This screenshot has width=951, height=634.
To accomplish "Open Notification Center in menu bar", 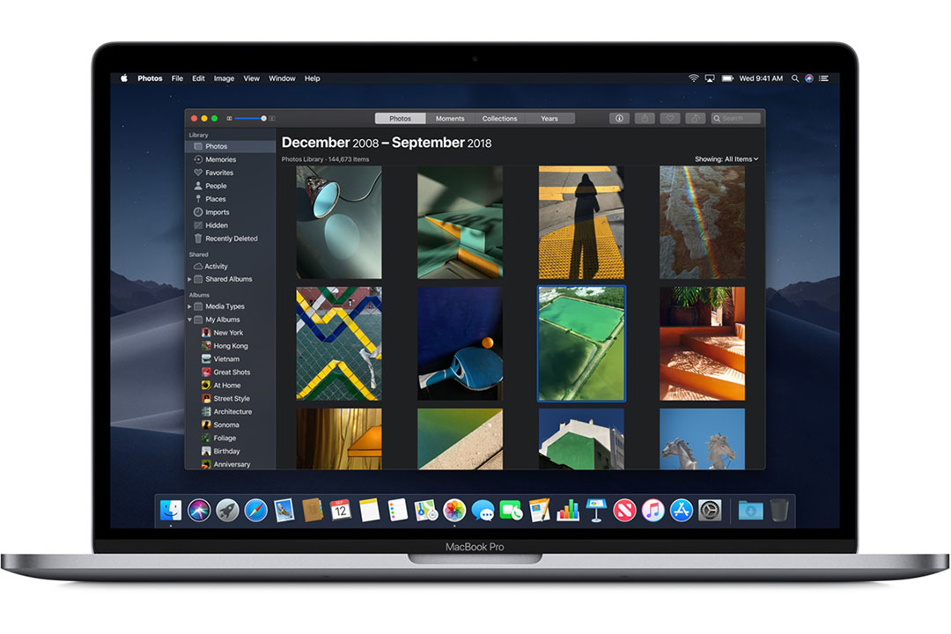I will click(823, 78).
